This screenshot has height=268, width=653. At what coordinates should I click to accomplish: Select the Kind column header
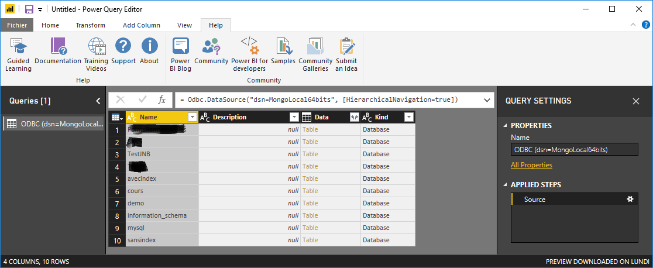[388, 118]
